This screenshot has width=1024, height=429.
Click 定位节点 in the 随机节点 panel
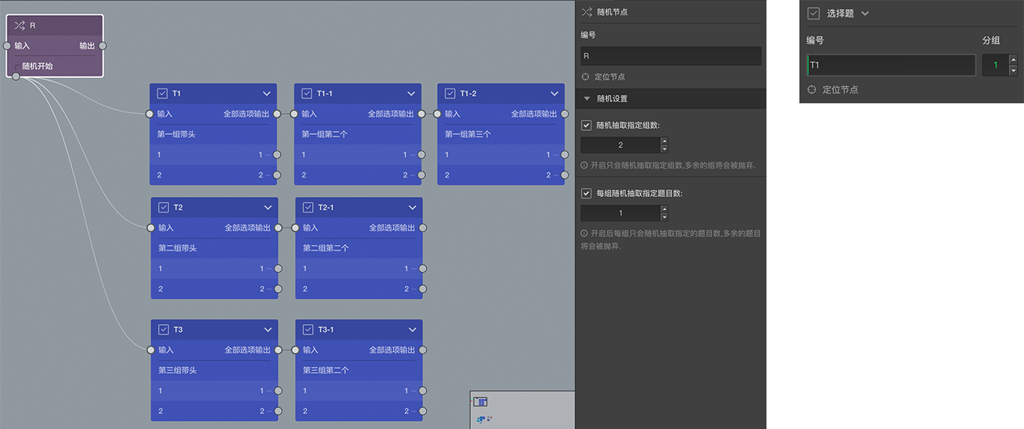(x=609, y=76)
